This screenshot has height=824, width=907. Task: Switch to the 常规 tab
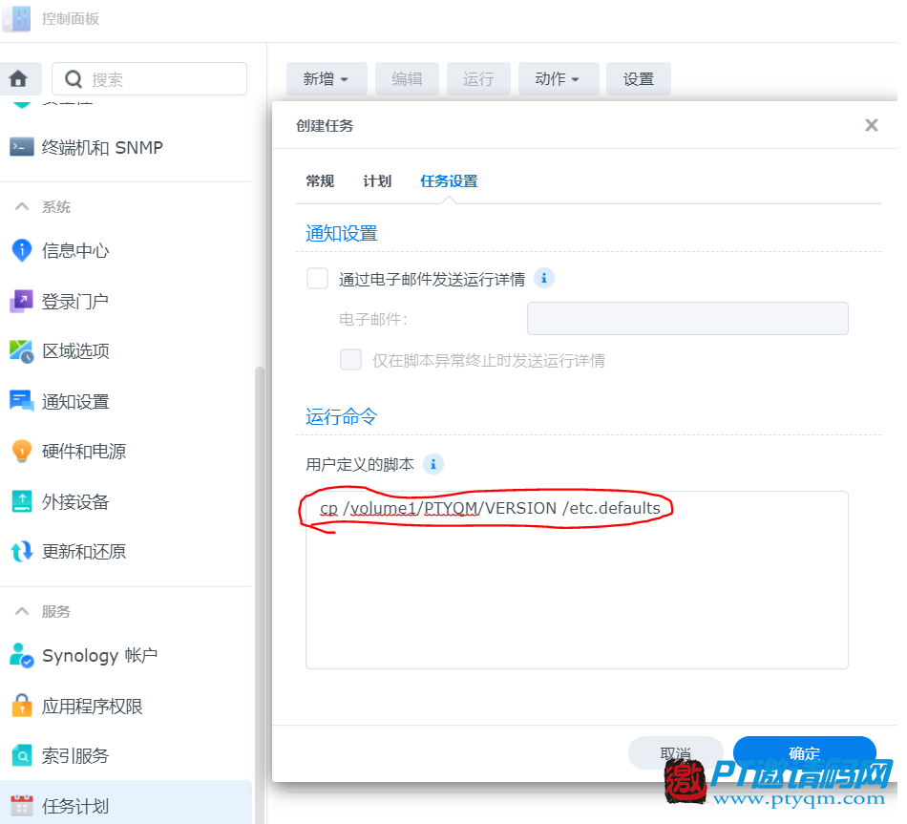pyautogui.click(x=320, y=181)
